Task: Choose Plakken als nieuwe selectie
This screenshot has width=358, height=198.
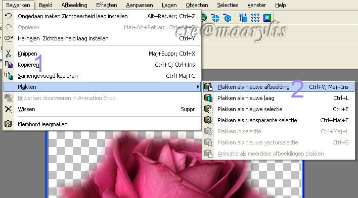Action: pyautogui.click(x=279, y=109)
